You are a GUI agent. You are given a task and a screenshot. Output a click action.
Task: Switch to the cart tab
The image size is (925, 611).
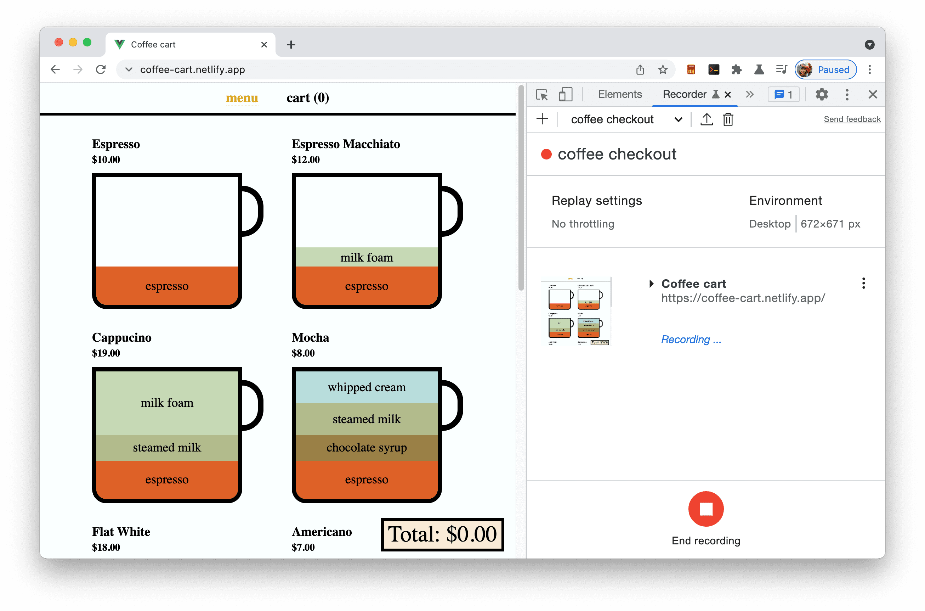pyautogui.click(x=307, y=97)
